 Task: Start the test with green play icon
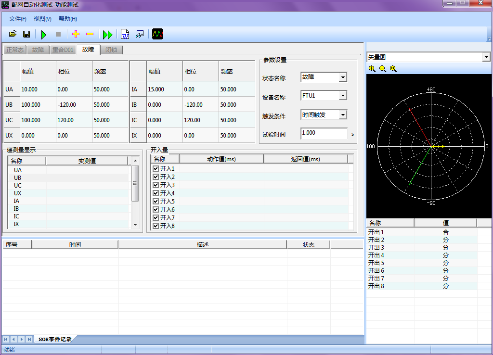click(x=44, y=34)
